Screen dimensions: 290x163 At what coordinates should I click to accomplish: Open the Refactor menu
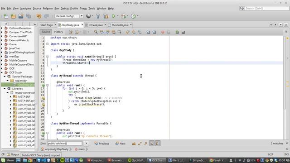[48, 9]
